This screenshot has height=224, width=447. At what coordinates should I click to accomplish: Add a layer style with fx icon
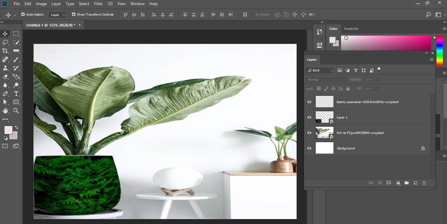coord(380,183)
